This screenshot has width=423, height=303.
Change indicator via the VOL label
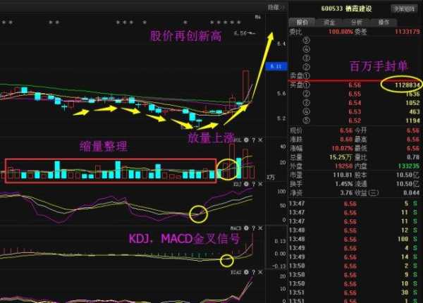coord(237,140)
